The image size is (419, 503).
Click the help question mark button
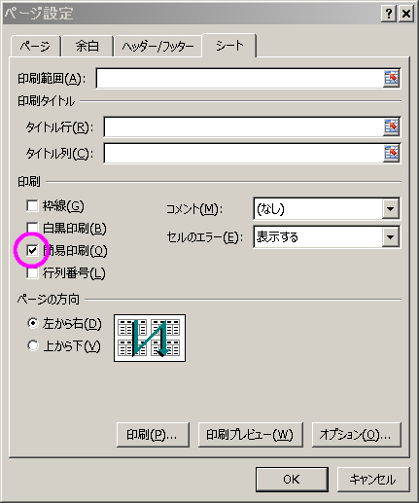coord(389,14)
